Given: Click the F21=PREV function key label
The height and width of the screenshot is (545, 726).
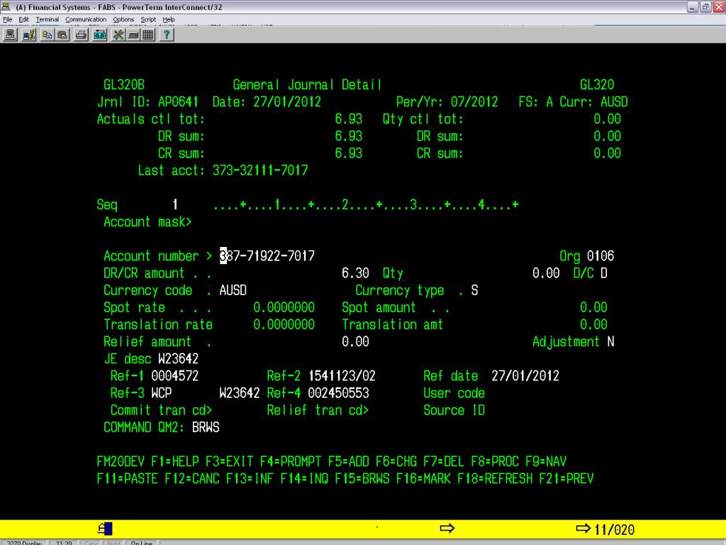Looking at the screenshot, I should (x=566, y=479).
